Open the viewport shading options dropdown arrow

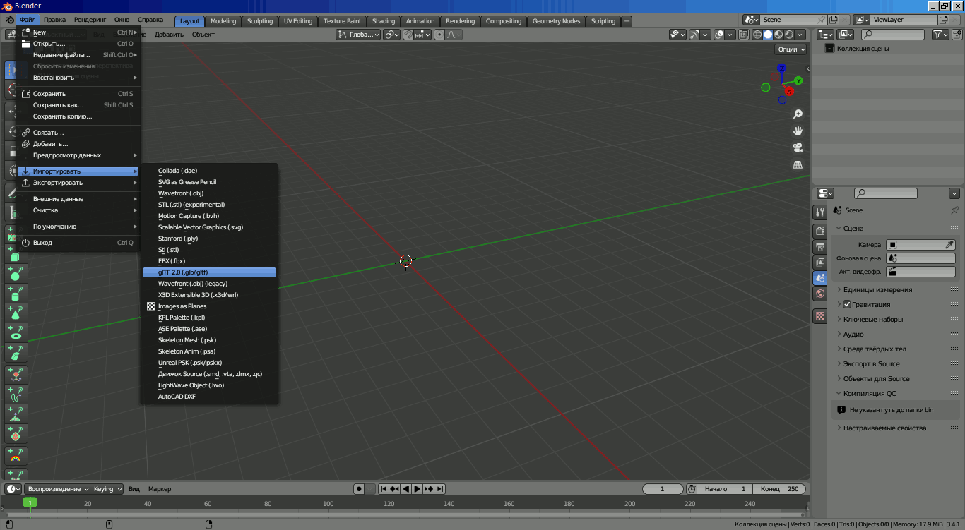click(x=800, y=35)
